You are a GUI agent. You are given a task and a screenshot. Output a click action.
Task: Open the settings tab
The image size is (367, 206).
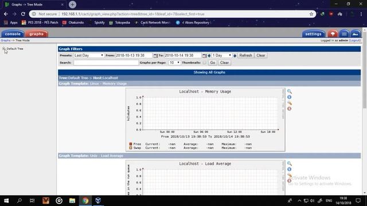tap(313, 34)
